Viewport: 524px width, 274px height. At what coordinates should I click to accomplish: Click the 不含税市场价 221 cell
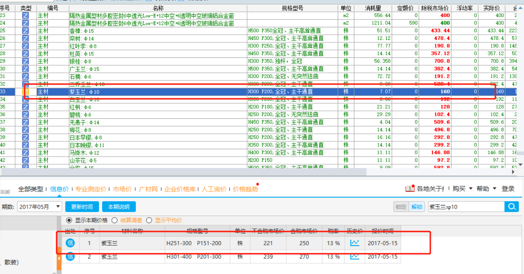[268, 243]
